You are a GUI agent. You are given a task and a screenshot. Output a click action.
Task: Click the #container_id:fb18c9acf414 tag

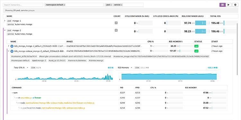click(24, 56)
